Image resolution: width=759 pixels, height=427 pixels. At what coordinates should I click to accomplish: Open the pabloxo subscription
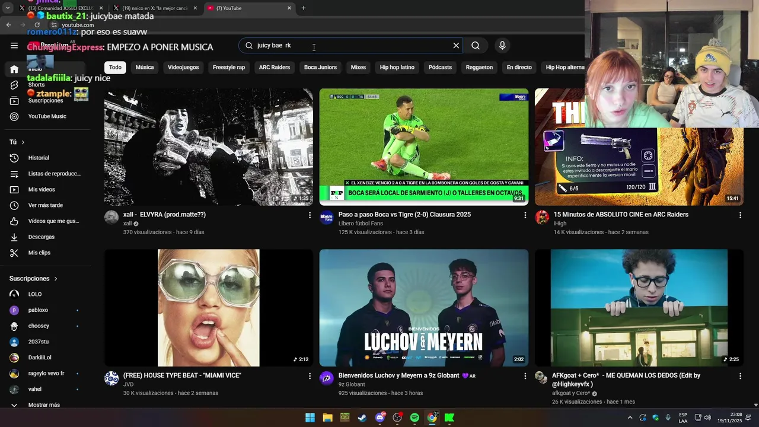pyautogui.click(x=46, y=310)
